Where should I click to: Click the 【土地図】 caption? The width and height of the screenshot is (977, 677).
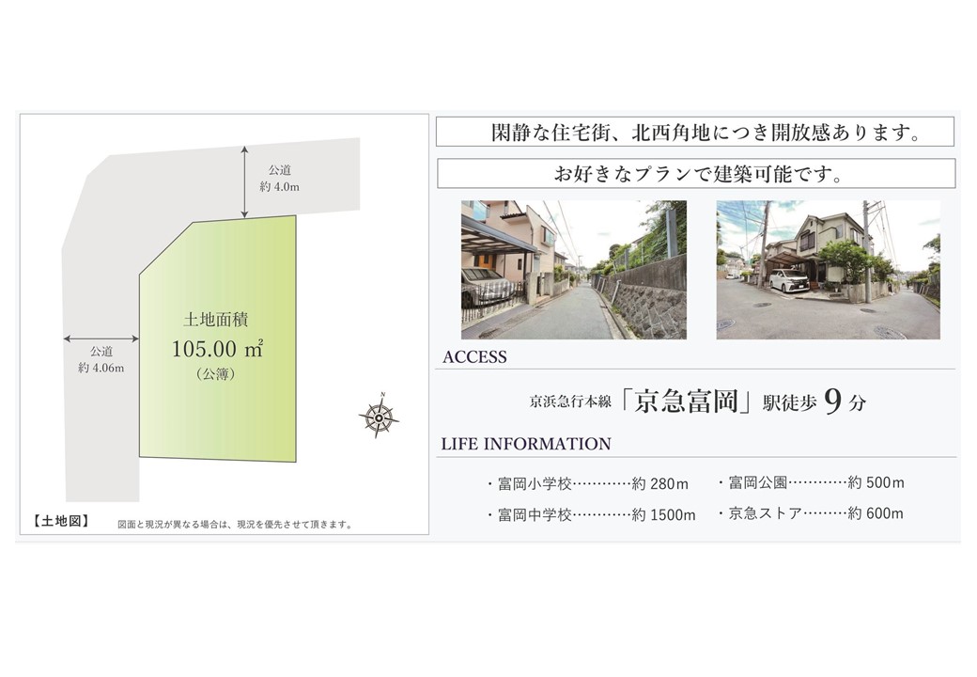61,520
